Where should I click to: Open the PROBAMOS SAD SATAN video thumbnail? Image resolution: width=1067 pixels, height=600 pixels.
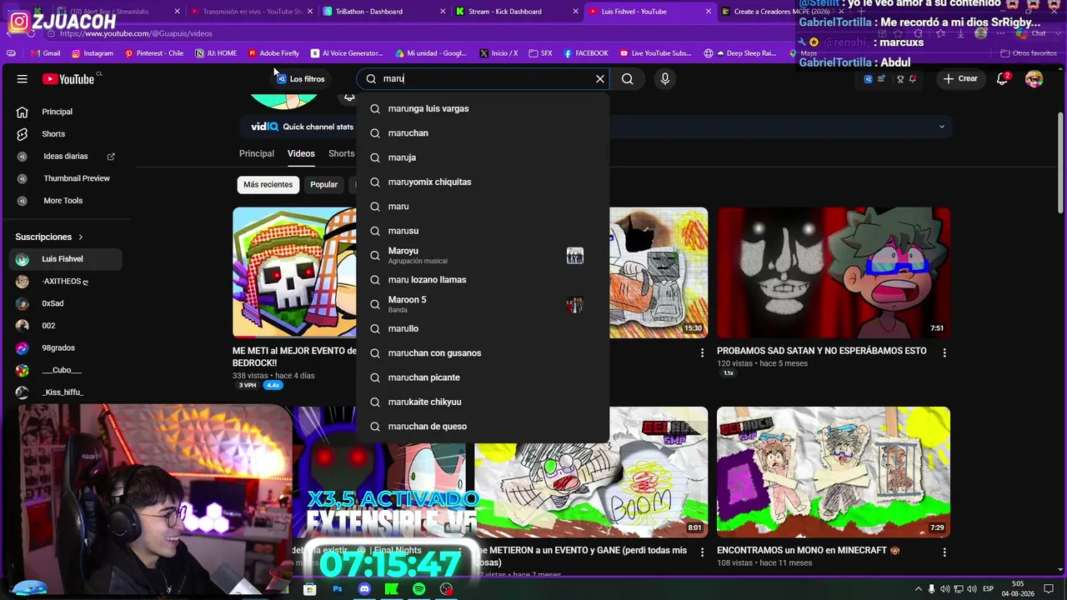[834, 272]
